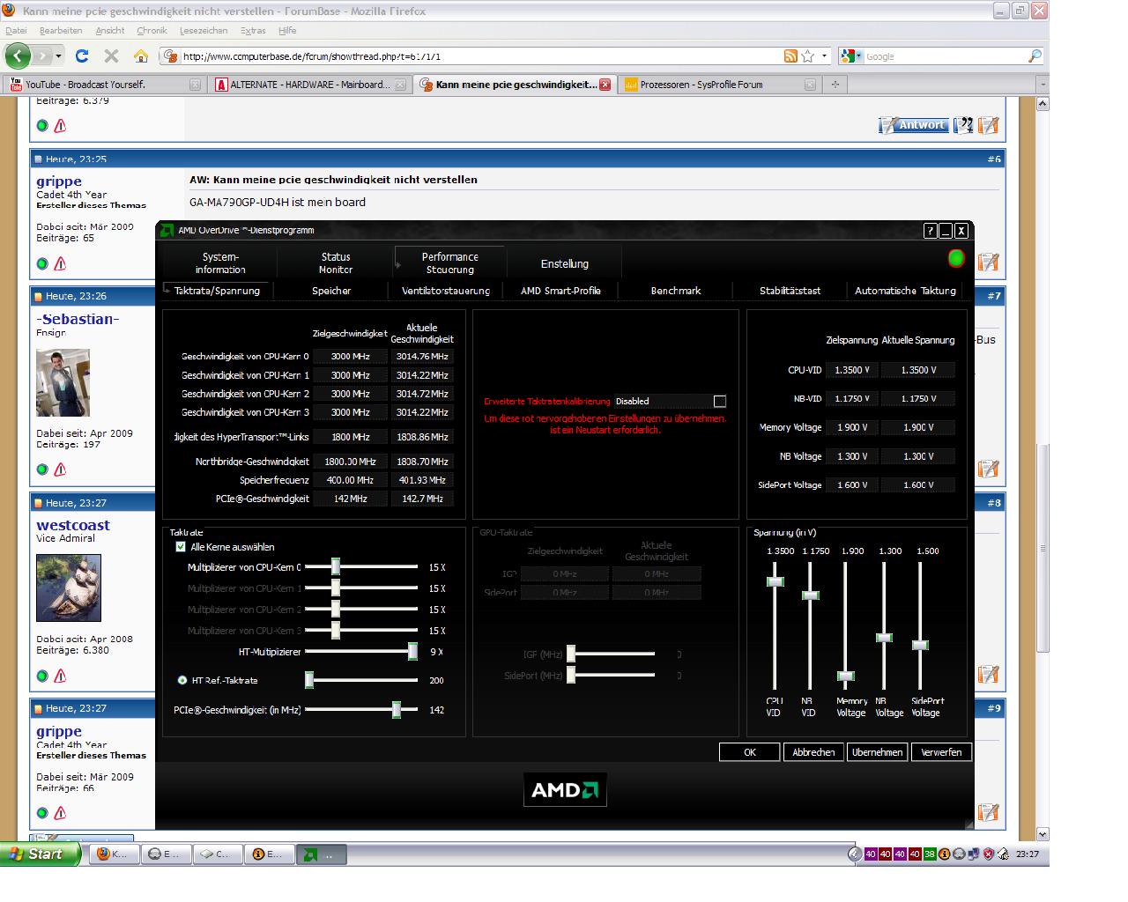
Task: Click report triangle icon under westcoast post
Action: [x=60, y=676]
